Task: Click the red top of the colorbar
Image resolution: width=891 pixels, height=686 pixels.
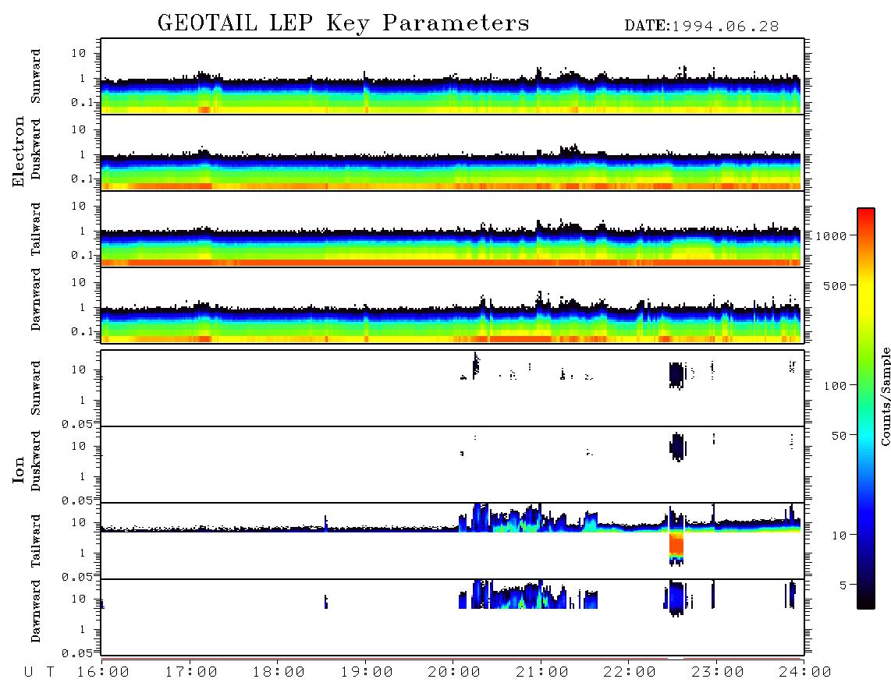Action: coord(866,214)
